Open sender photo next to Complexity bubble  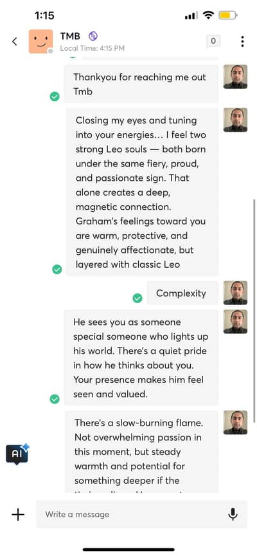235,293
